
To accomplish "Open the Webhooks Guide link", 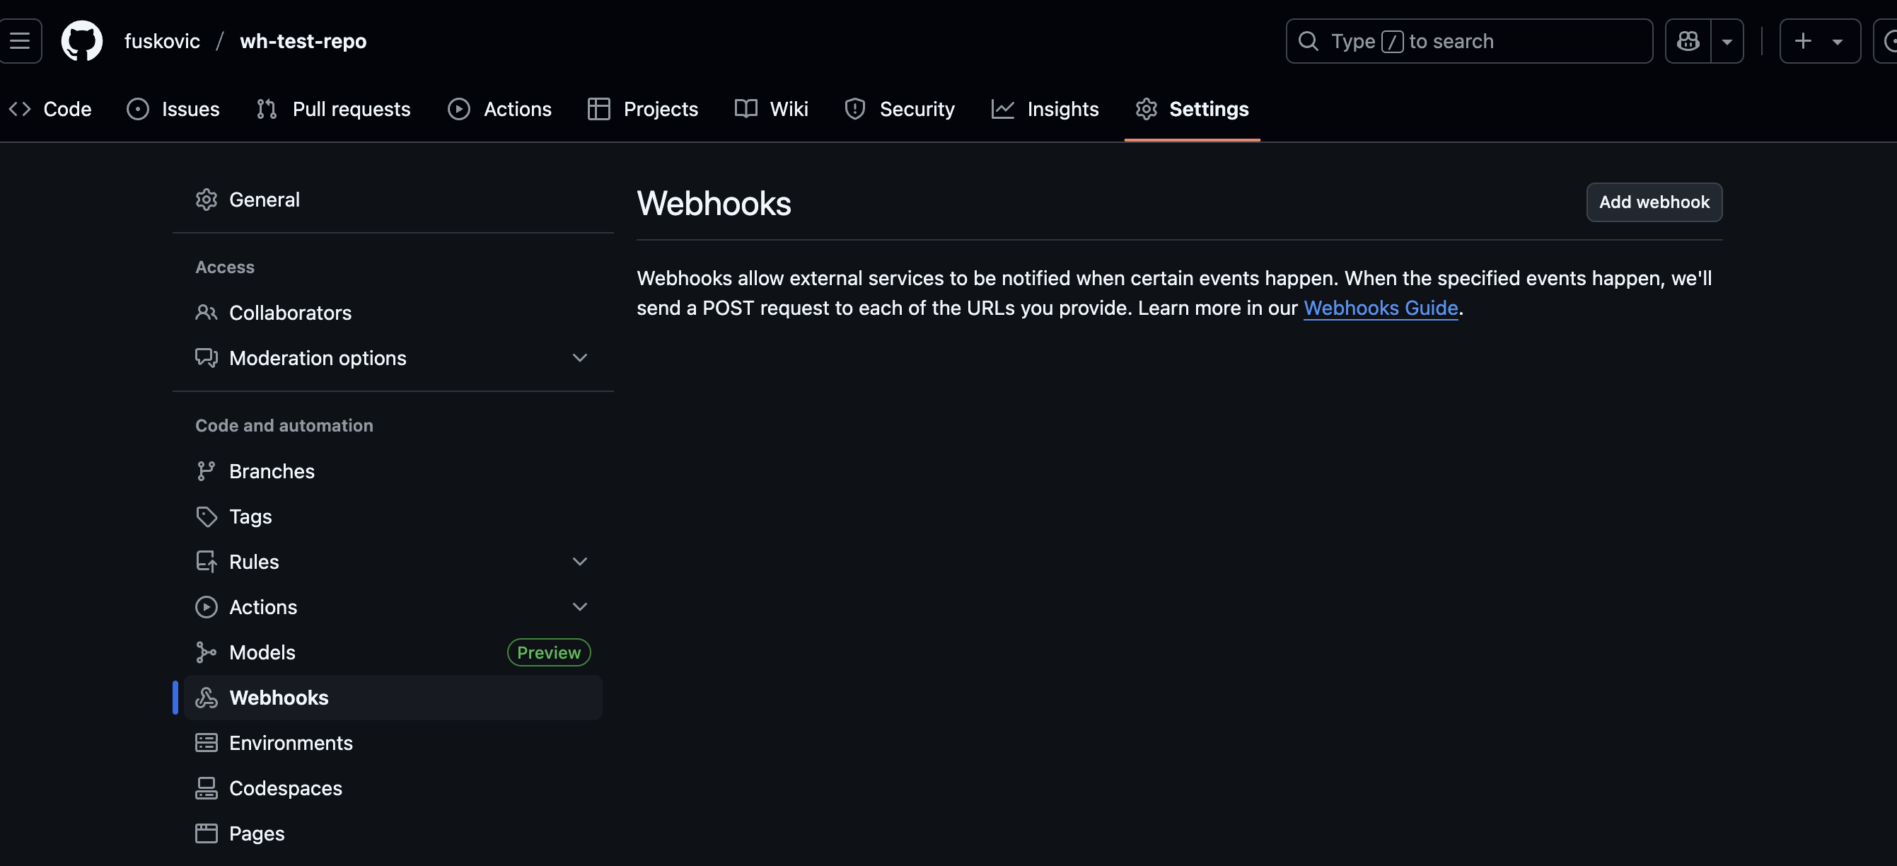I will point(1380,308).
